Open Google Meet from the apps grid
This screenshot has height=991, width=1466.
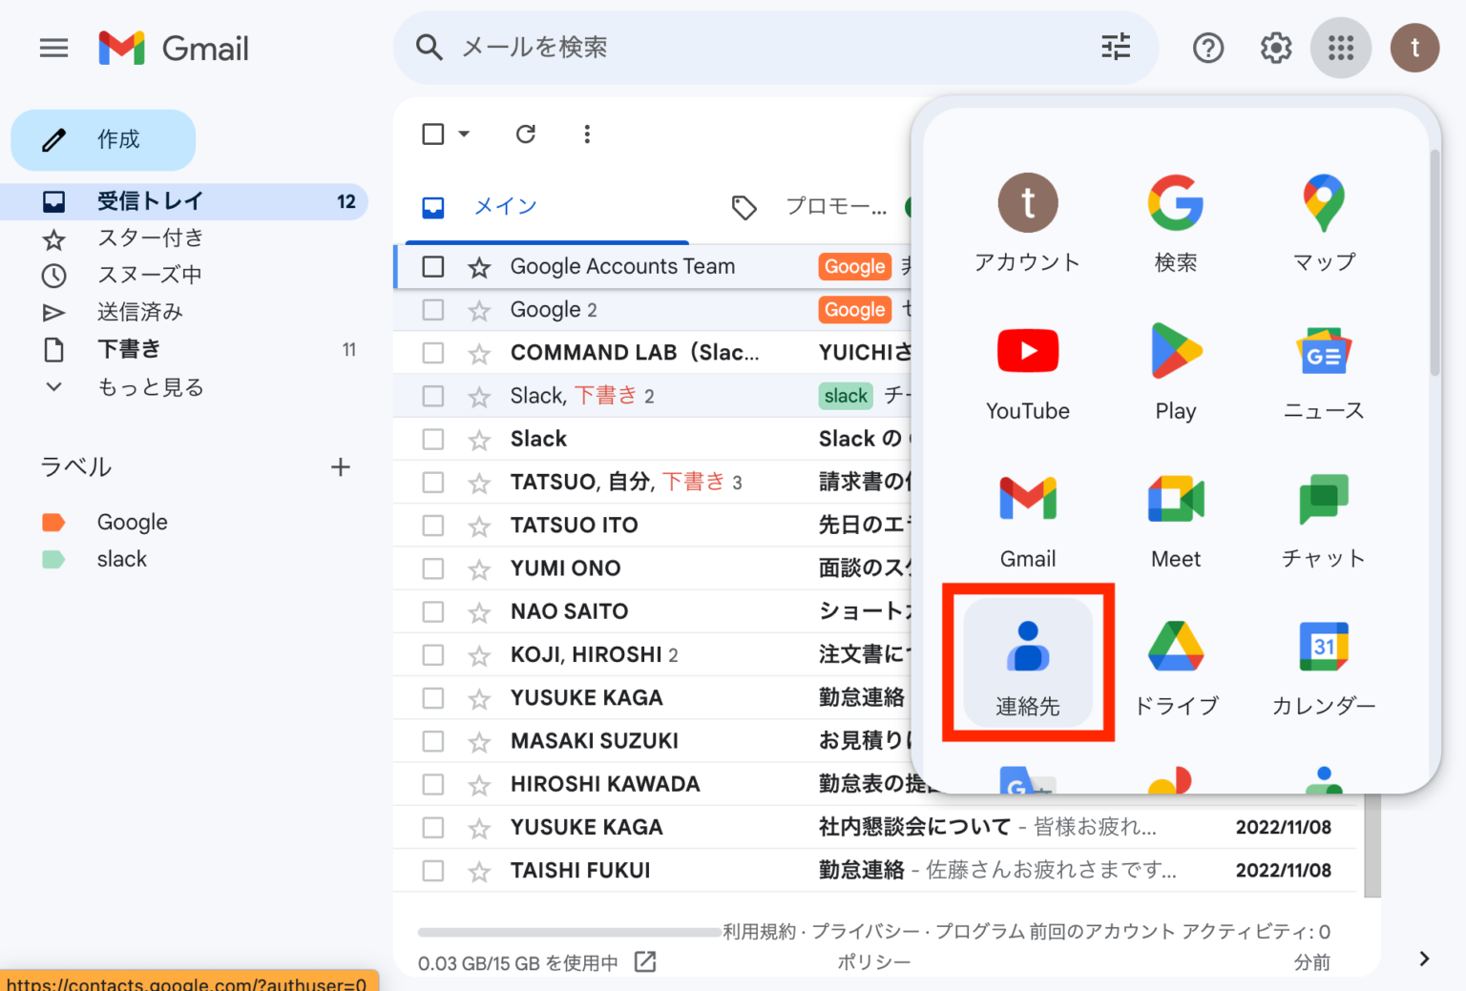pos(1176,515)
